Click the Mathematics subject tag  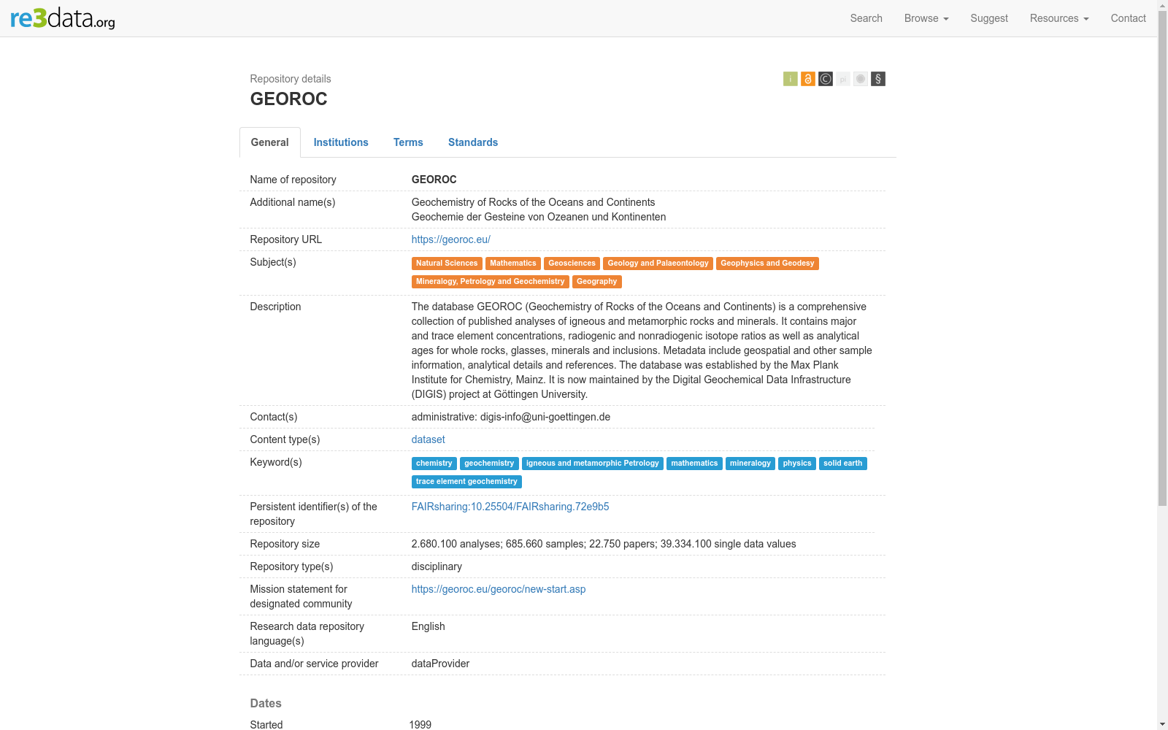coord(513,264)
